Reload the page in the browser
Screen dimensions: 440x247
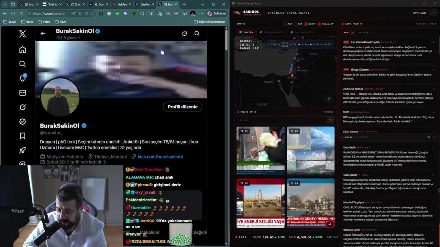tap(13, 13)
